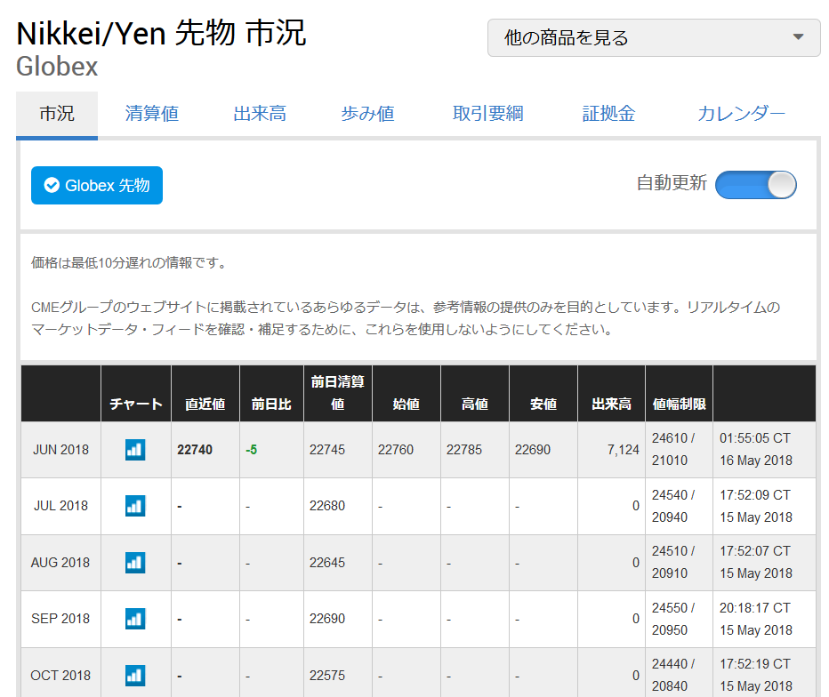Click the high price 22785
This screenshot has height=697, width=829.
coord(464,450)
